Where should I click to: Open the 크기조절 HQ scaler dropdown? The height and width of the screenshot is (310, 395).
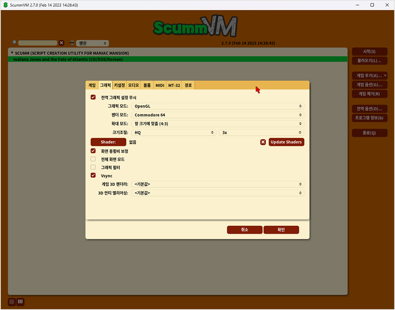(174, 133)
